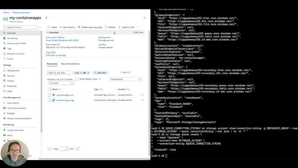Open context menu for containerapps-env row

tap(142, 95)
